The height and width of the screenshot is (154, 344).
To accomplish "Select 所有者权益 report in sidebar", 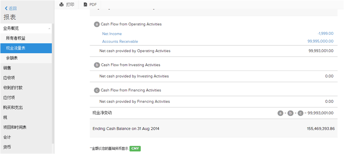I will point(16,38).
